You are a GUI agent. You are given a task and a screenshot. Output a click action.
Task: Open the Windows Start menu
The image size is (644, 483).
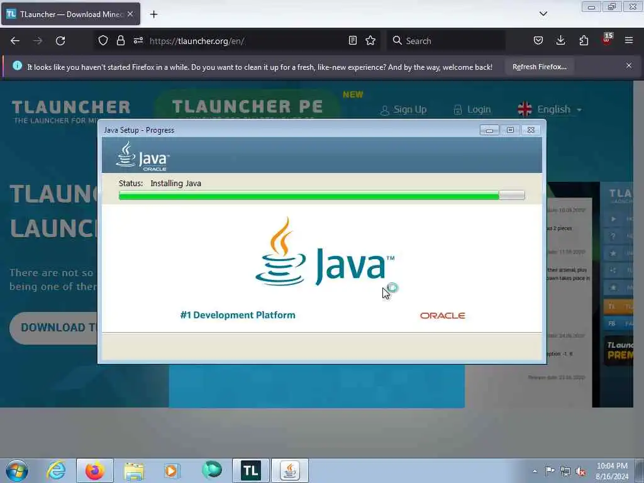[x=17, y=470]
